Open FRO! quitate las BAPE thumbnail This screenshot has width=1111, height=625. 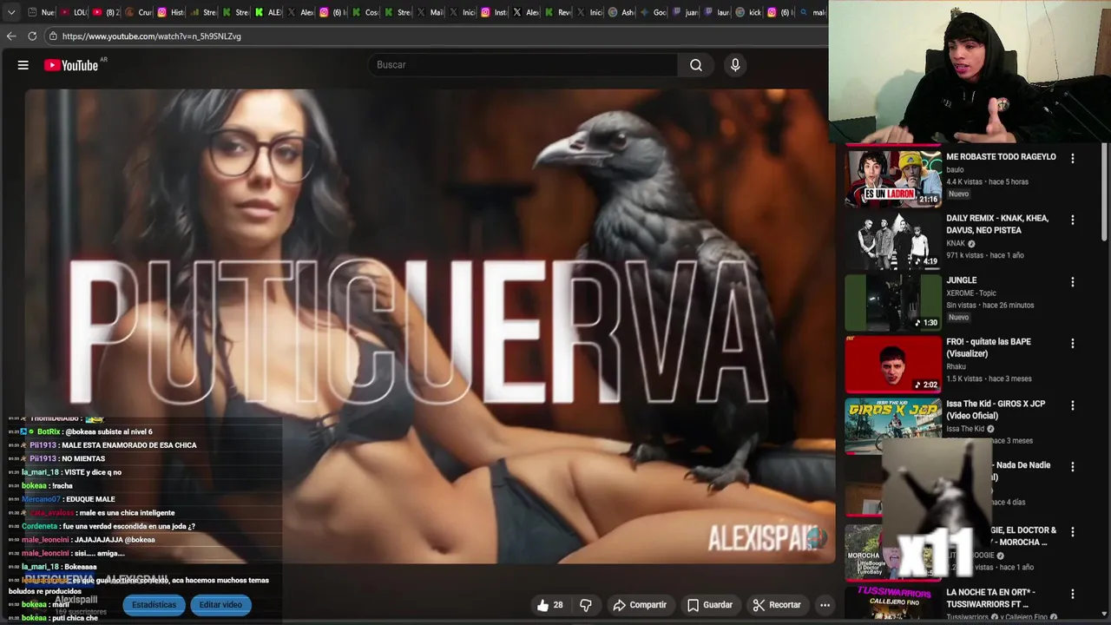click(x=893, y=364)
